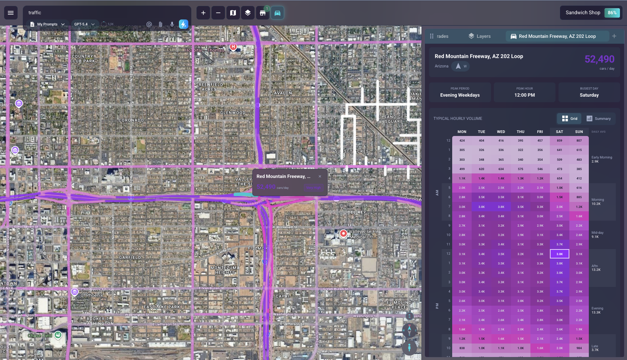Select highlighted Saturday 12 PM cell 3.8K

pyautogui.click(x=559, y=254)
